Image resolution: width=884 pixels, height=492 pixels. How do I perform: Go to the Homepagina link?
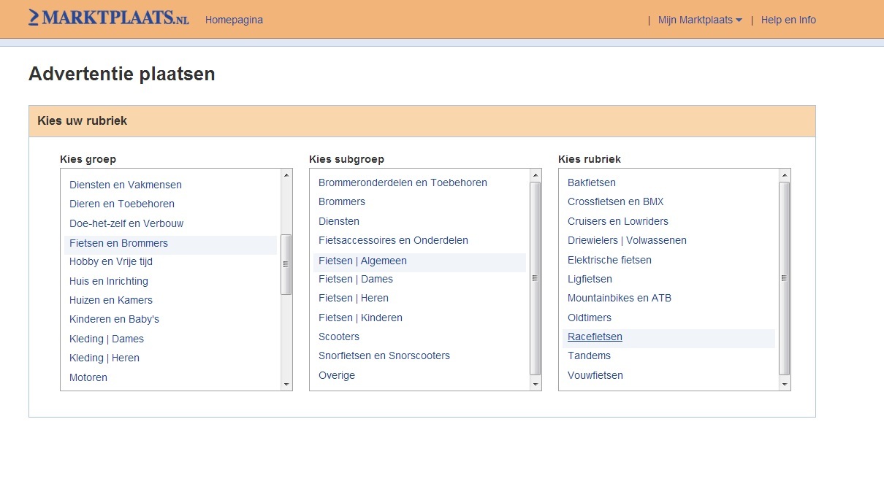234,20
